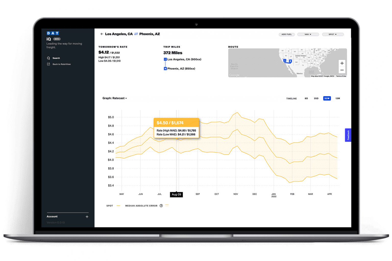The width and height of the screenshot is (392, 261).
Task: Switch the timeline to 8D
Action: coord(306,98)
